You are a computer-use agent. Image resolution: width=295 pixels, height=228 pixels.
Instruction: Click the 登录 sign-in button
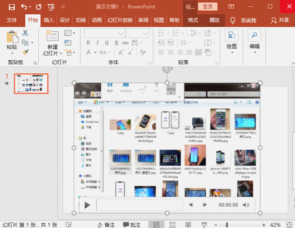(207, 7)
